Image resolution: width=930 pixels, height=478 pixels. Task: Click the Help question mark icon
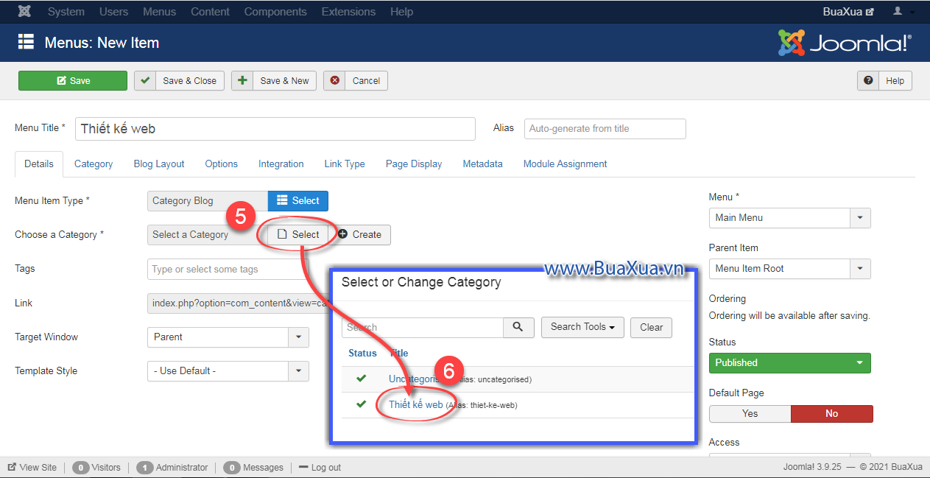click(x=869, y=80)
